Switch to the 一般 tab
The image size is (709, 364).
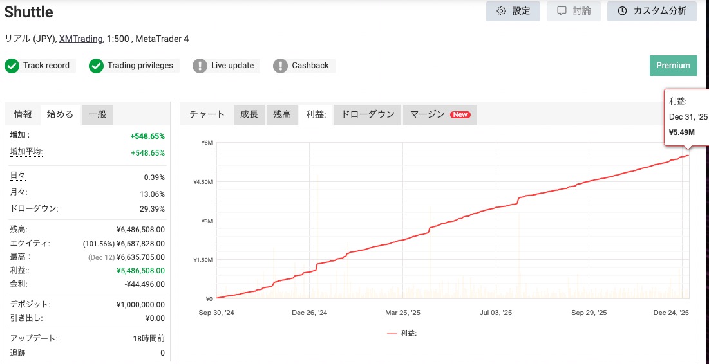97,114
